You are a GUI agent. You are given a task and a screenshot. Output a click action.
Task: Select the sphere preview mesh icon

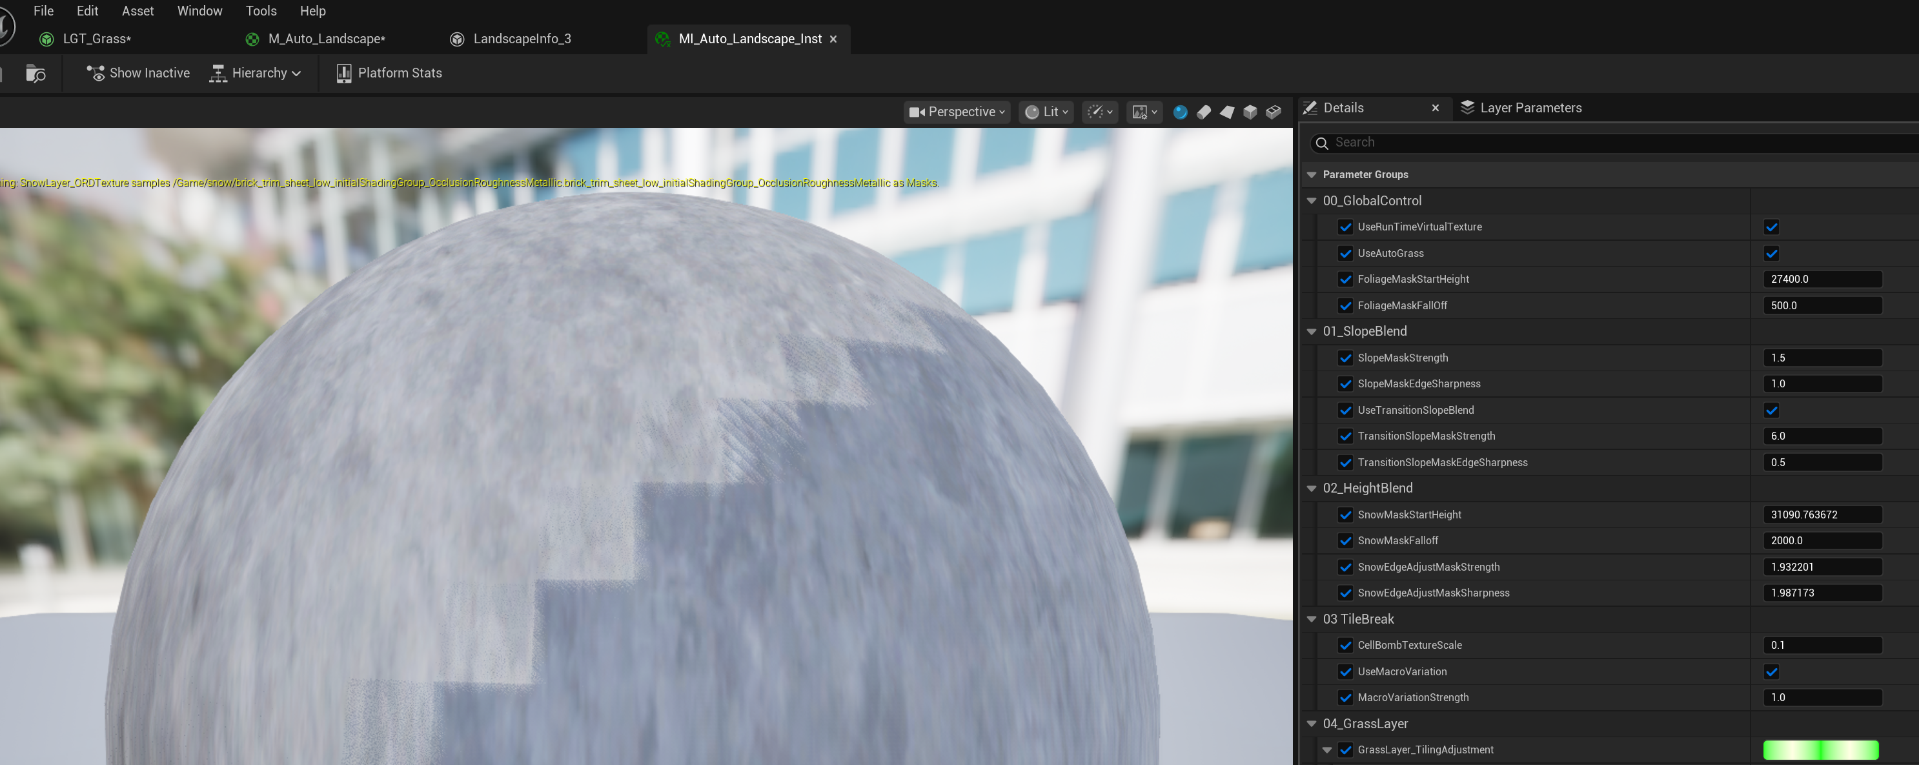click(x=1180, y=112)
